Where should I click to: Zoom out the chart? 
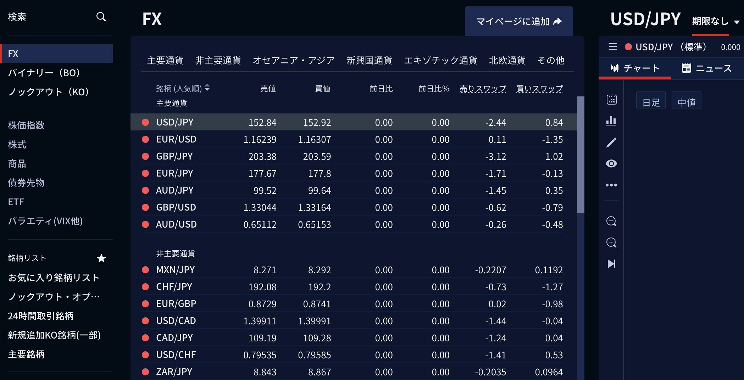pos(611,222)
